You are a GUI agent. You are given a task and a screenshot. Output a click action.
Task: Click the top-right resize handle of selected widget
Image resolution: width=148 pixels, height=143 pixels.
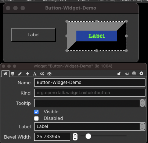click(x=126, y=21)
